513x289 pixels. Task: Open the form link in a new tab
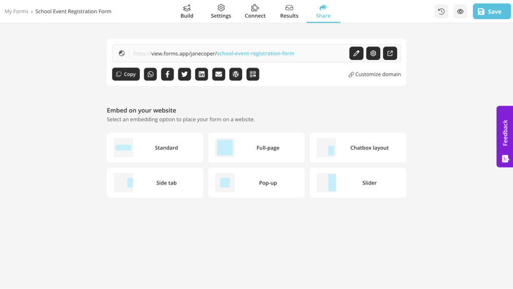pyautogui.click(x=390, y=53)
